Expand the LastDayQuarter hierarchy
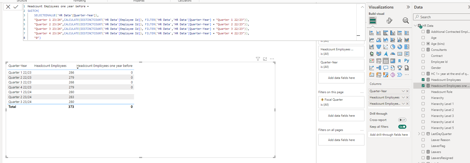Screen dimensions: 470x163 (419, 134)
